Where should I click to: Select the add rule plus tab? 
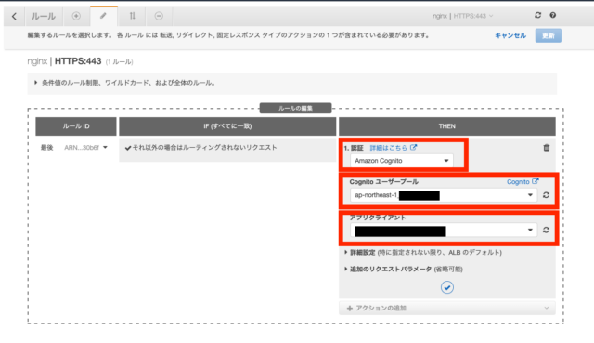pyautogui.click(x=76, y=16)
